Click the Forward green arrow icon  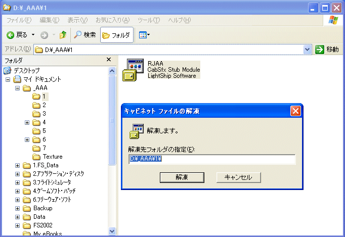pyautogui.click(x=44, y=35)
